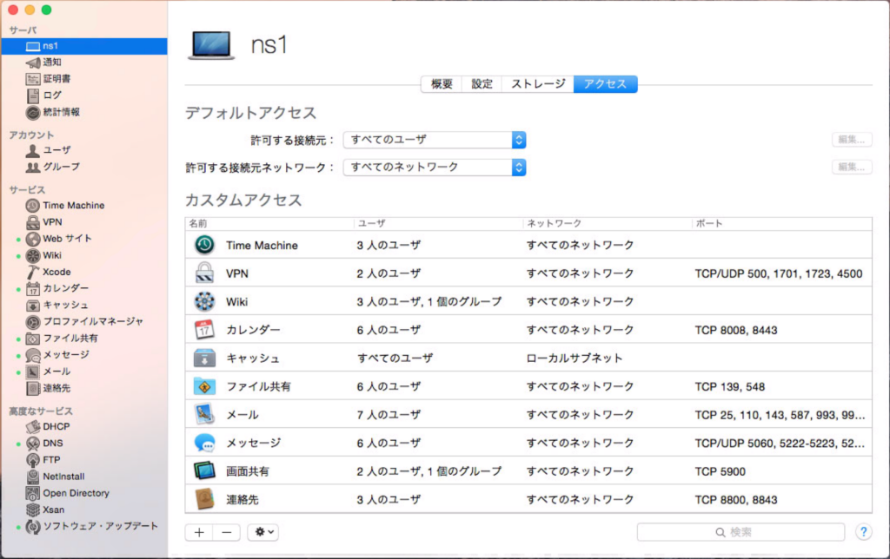
Task: Switch to the 概要 tab
Action: click(x=441, y=84)
